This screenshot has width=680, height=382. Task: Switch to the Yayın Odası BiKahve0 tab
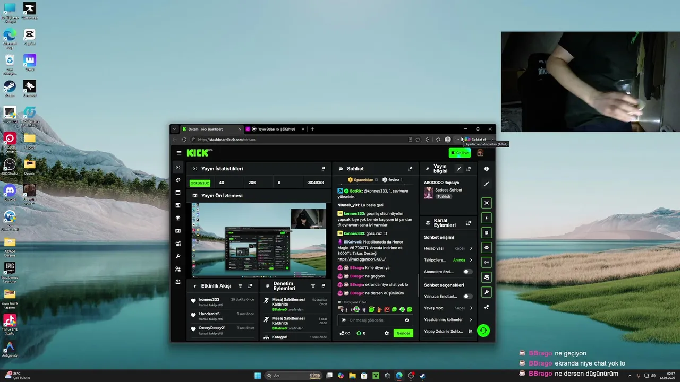tap(276, 129)
